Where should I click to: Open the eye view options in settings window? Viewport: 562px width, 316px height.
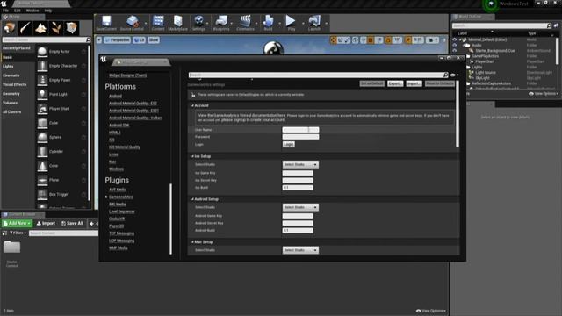click(454, 75)
